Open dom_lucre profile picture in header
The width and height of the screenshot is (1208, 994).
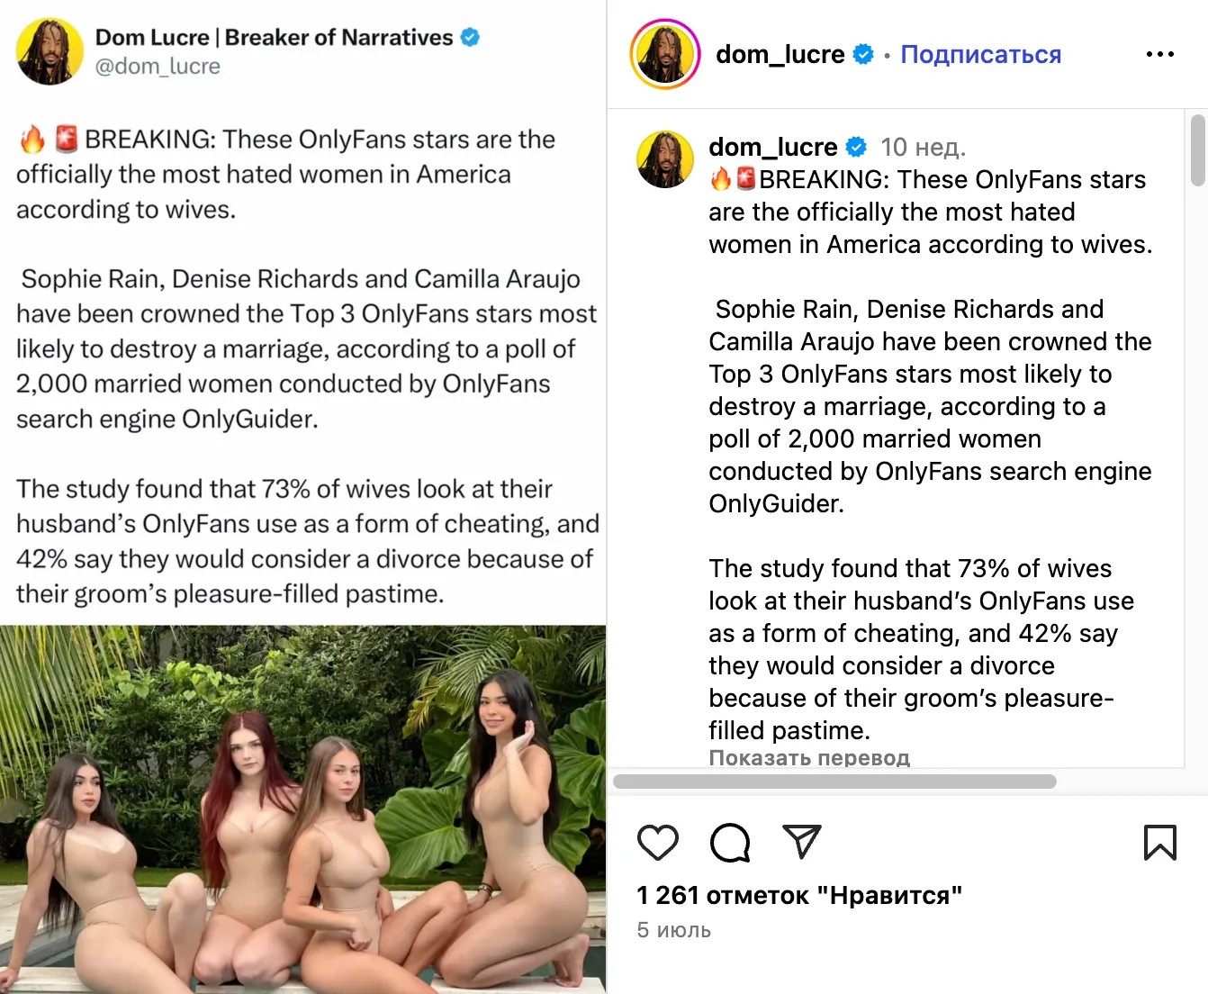point(665,54)
